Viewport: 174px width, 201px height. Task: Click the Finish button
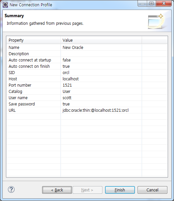coord(120,190)
